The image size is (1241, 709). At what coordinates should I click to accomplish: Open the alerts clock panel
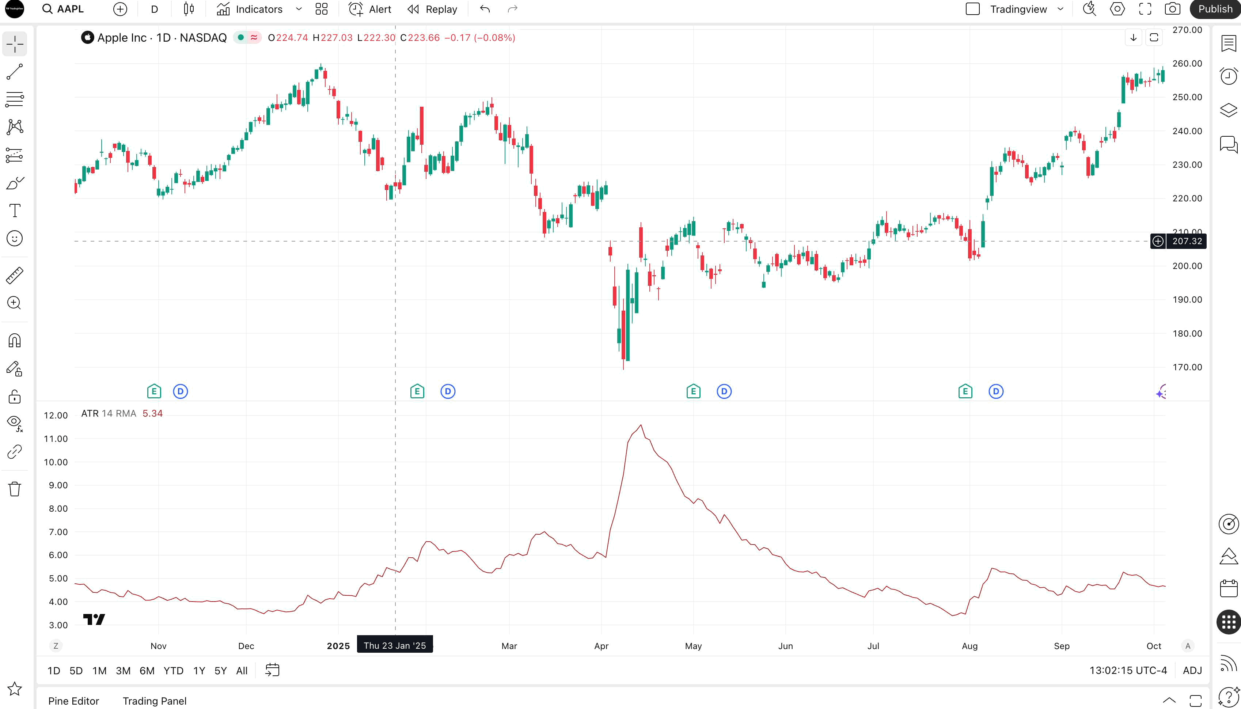coord(1228,76)
